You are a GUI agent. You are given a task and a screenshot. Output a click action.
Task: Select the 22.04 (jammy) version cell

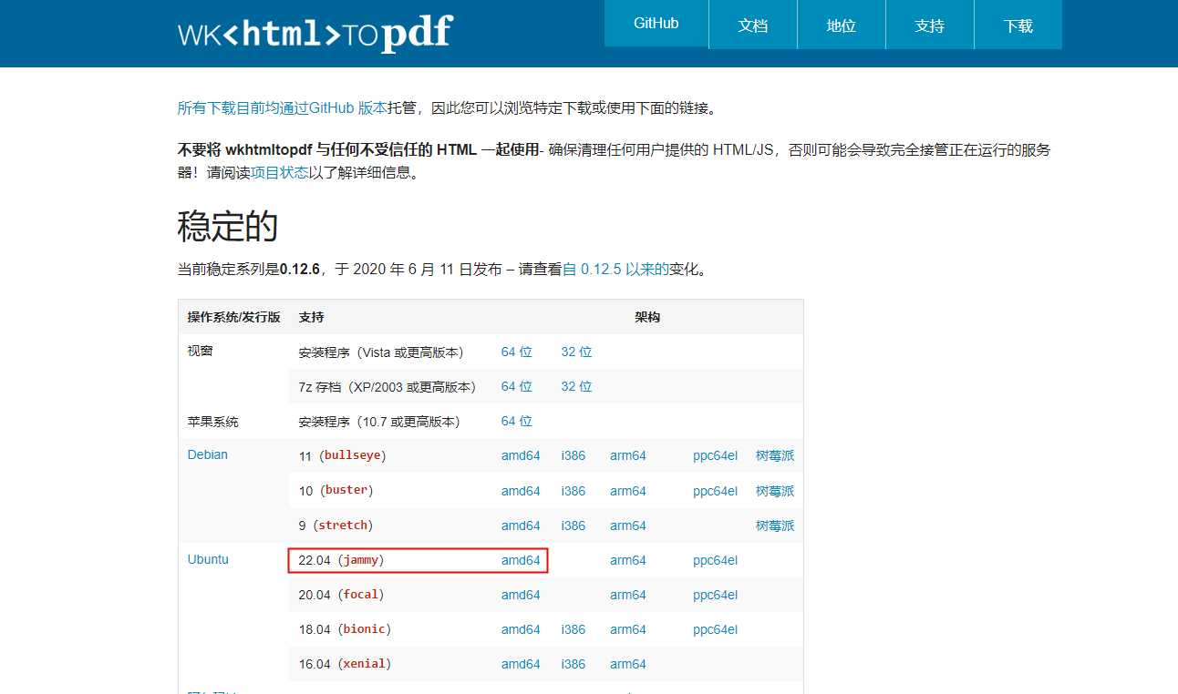pyautogui.click(x=341, y=560)
